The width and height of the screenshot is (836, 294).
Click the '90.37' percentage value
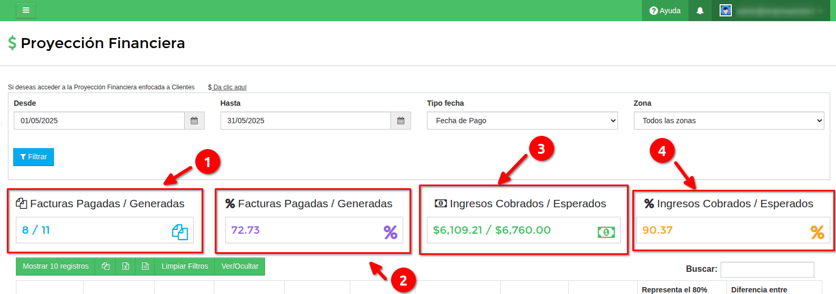[x=658, y=230]
